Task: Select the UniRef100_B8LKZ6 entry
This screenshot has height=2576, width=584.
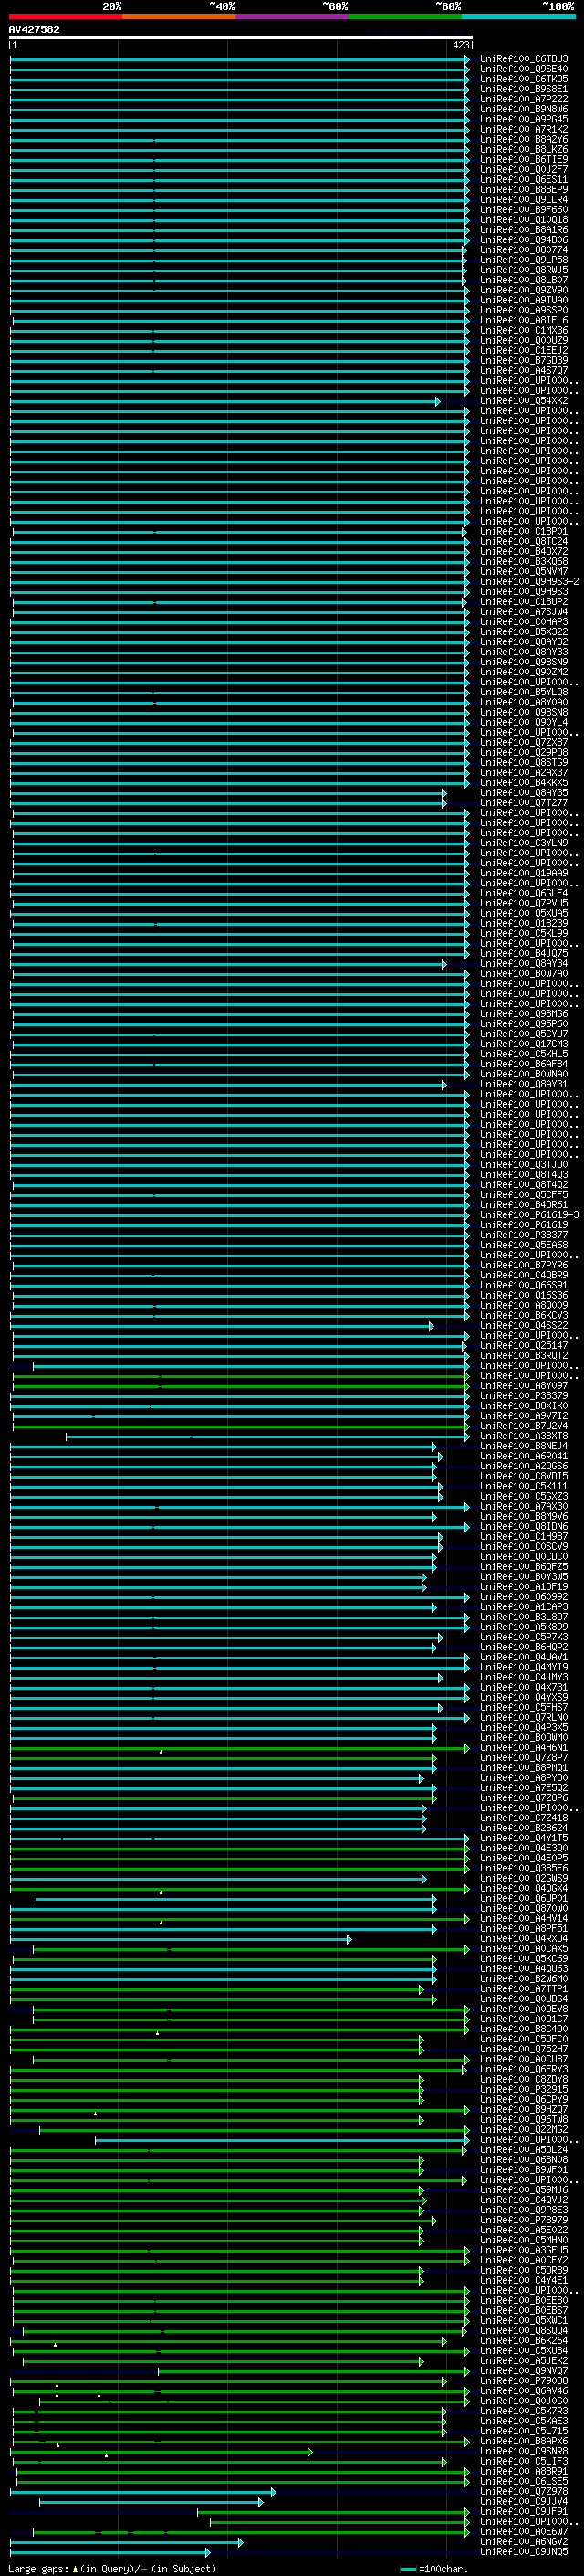Action: pos(524,149)
